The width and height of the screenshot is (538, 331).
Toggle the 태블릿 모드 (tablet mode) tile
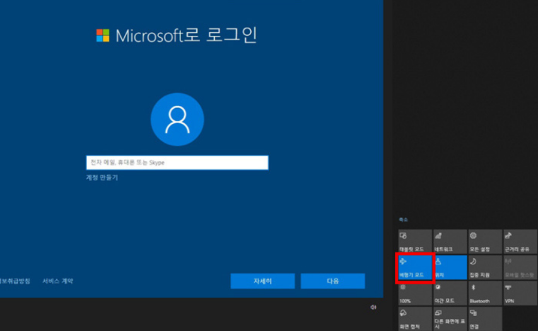click(415, 242)
